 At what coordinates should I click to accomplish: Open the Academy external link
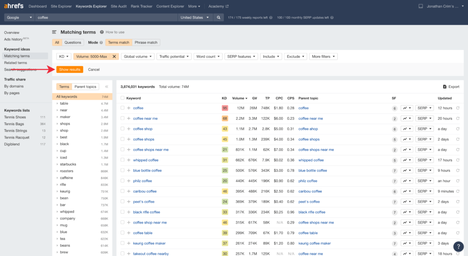pyautogui.click(x=218, y=6)
